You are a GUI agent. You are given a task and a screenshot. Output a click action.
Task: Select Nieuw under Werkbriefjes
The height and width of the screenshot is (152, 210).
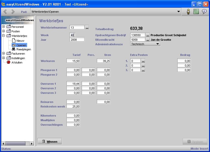pos(20,40)
